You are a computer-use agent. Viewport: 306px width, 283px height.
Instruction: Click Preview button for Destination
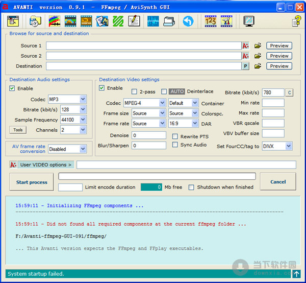click(x=279, y=66)
